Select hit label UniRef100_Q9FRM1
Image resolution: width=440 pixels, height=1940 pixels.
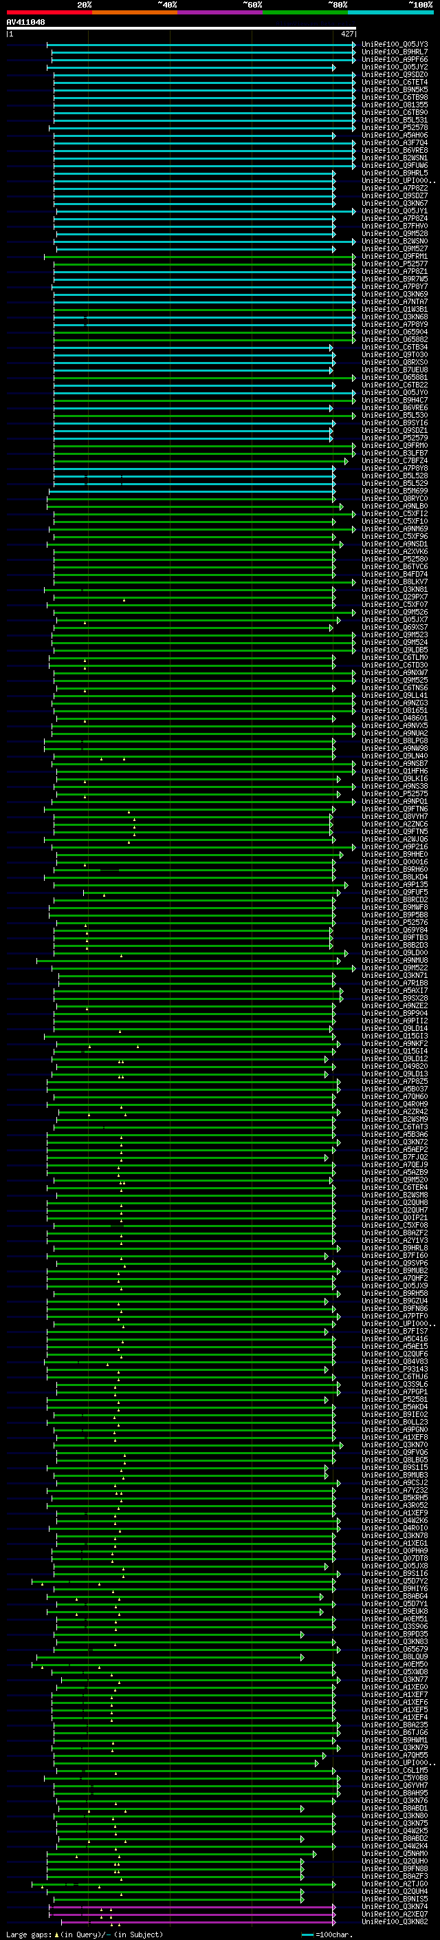pyautogui.click(x=395, y=257)
